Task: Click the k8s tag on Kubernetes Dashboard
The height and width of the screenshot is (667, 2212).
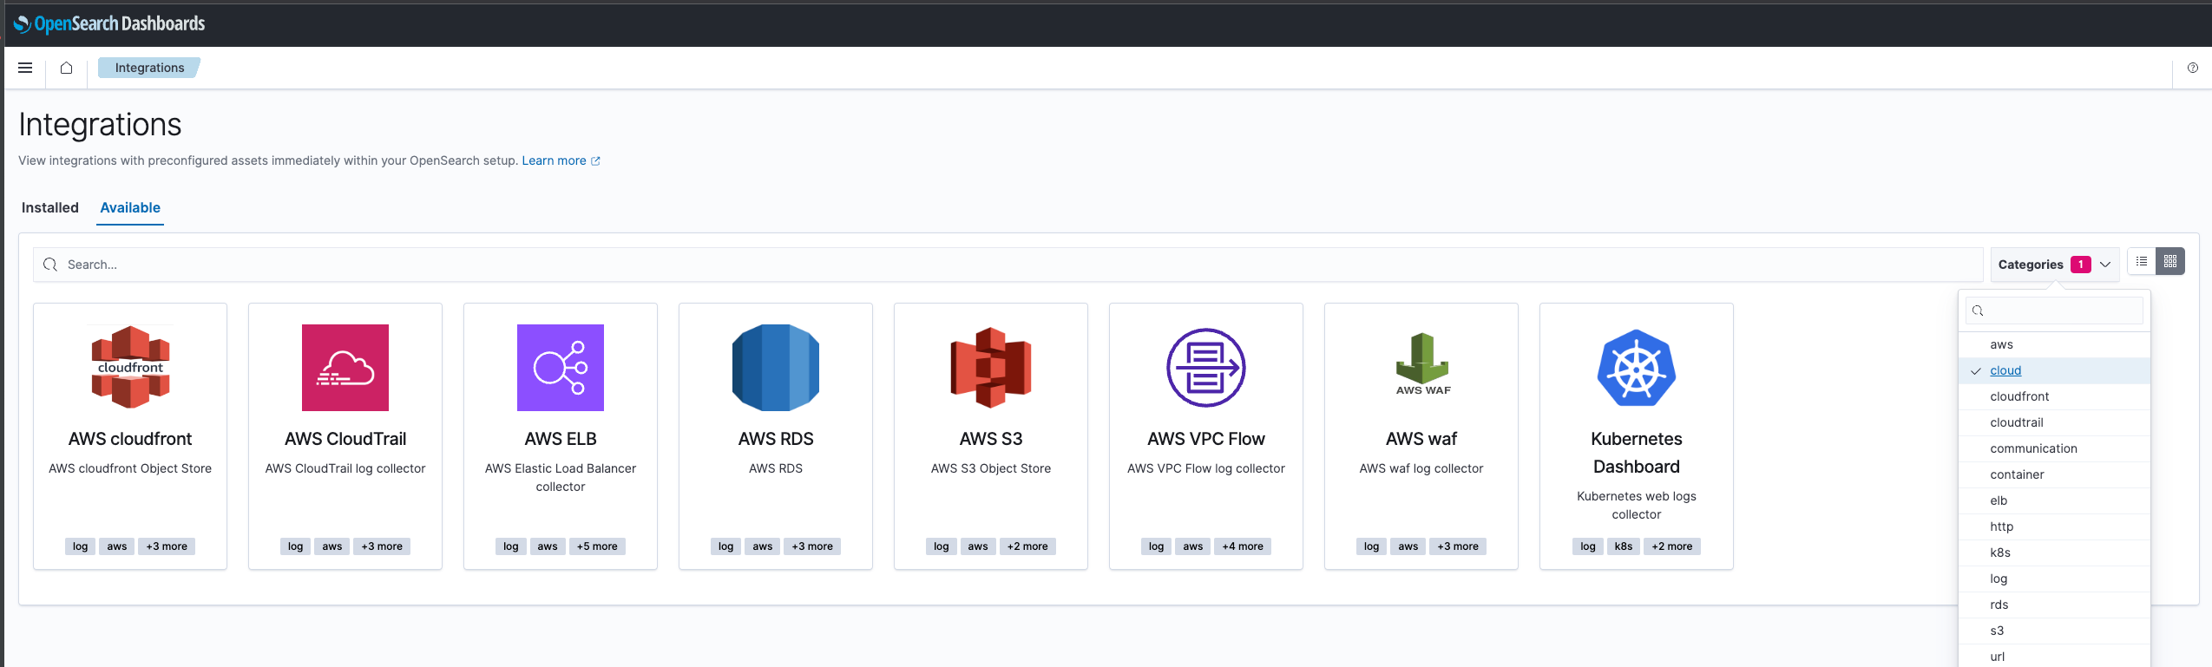Action: [1624, 546]
